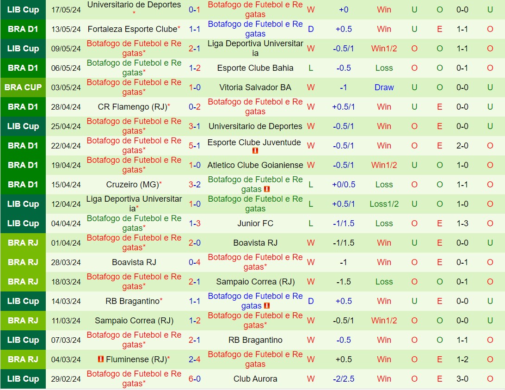
Task: Open Botafogo away team link on 28/04/24
Action: [255, 107]
